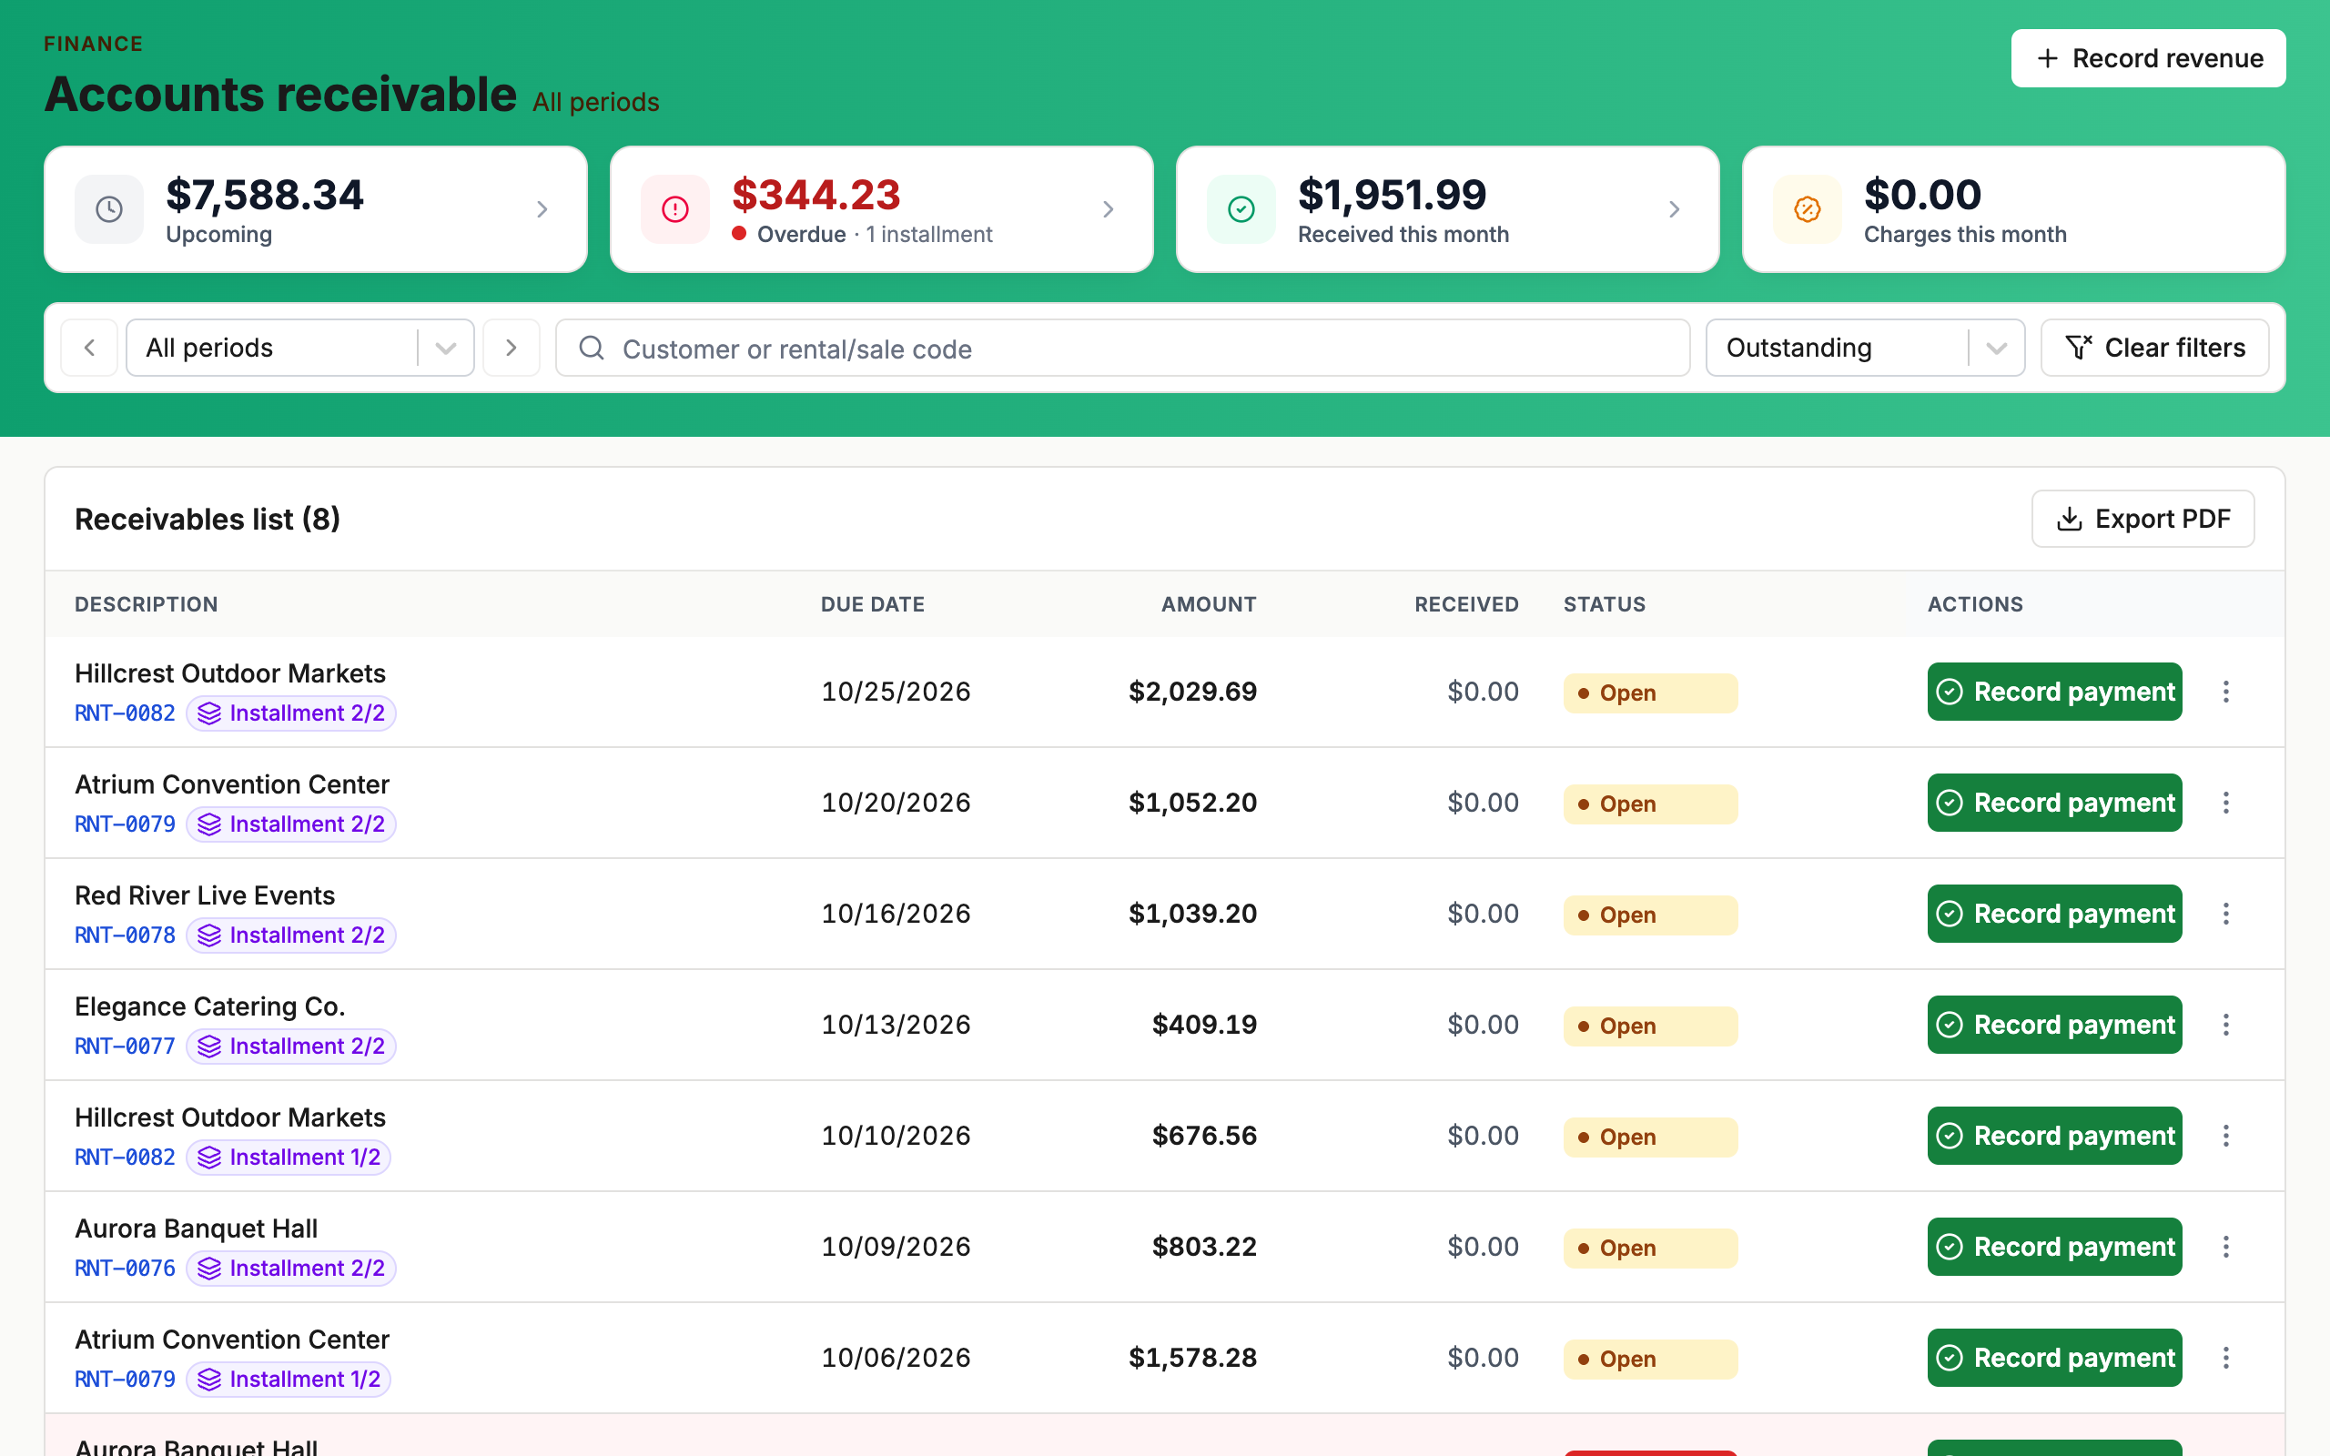Open the Outstanding status filter dropdown

click(x=1865, y=348)
